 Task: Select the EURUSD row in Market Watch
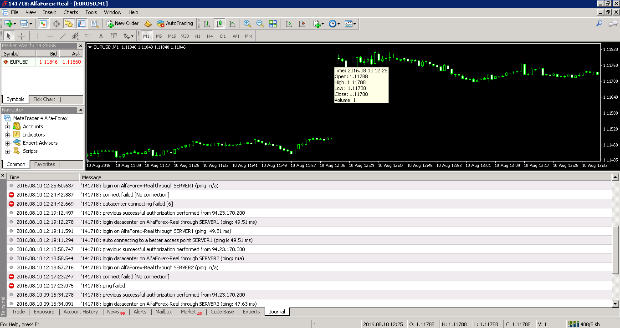42,62
